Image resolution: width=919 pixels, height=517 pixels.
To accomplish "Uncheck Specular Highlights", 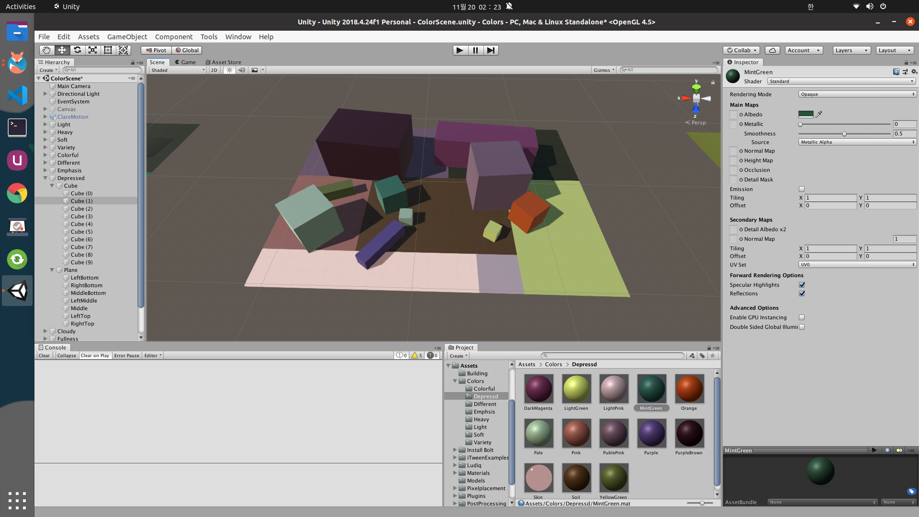I will point(802,285).
